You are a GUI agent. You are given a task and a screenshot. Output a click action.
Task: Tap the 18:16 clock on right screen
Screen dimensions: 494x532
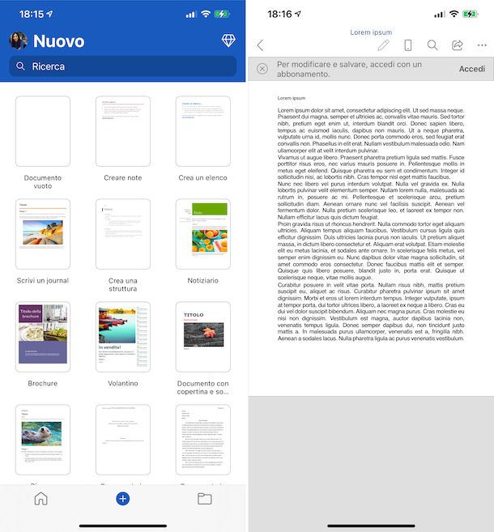tap(279, 14)
